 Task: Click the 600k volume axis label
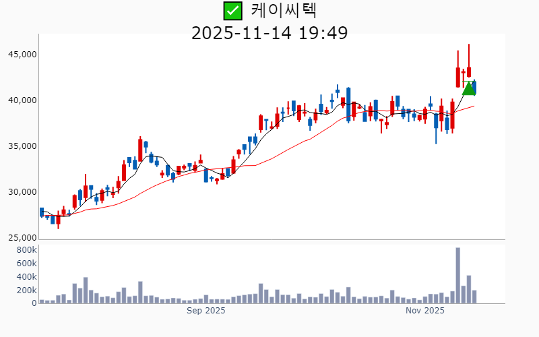[26, 264]
